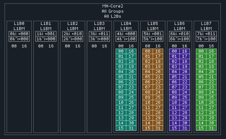Click teal cell 31 in L1B4
226x139 pixels.
(x=131, y=128)
